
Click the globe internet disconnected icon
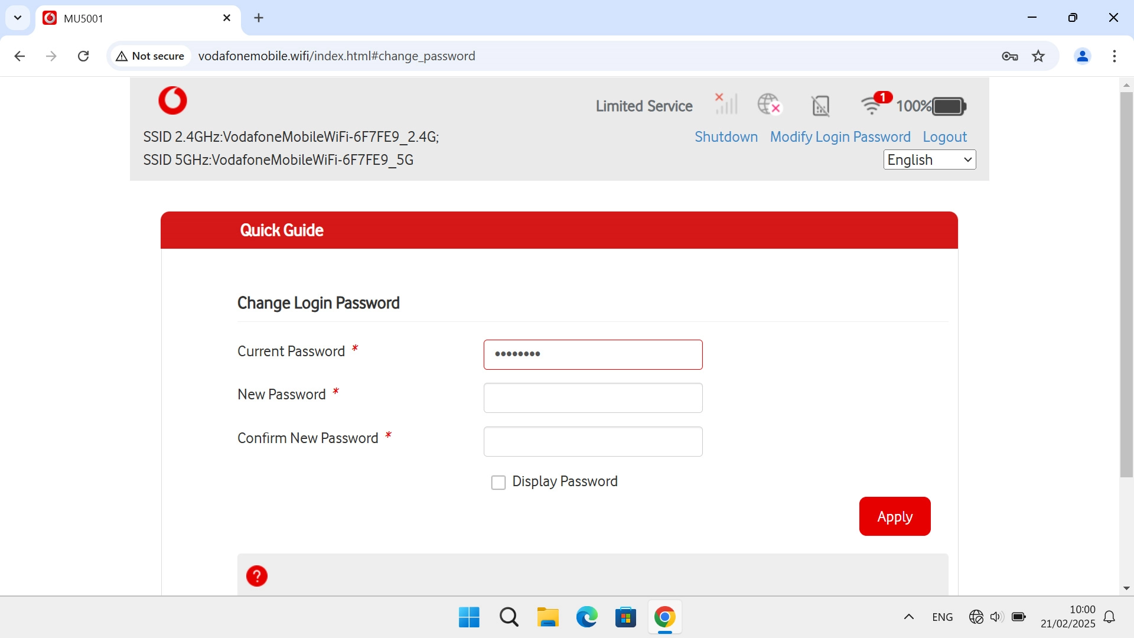(x=769, y=105)
